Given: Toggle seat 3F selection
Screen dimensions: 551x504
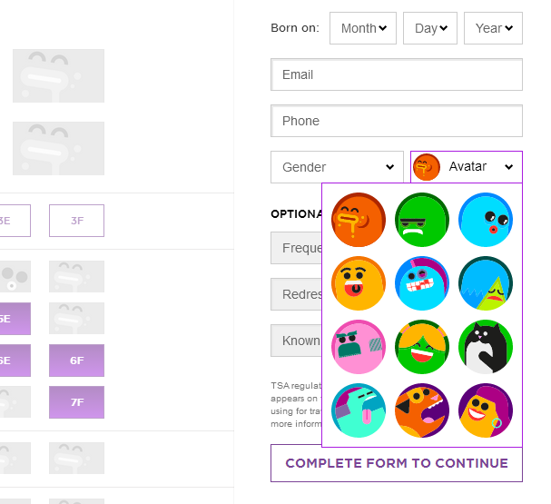Looking at the screenshot, I should click(x=76, y=221).
